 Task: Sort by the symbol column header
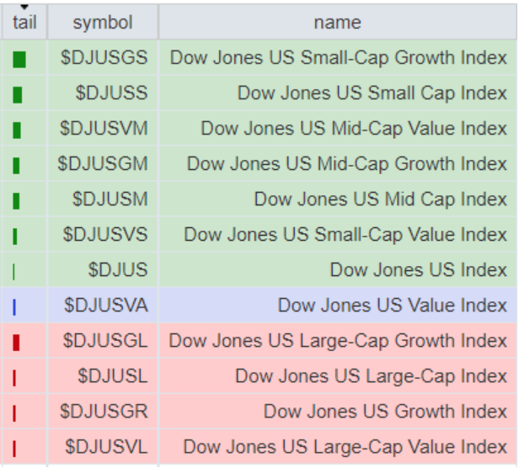[103, 23]
